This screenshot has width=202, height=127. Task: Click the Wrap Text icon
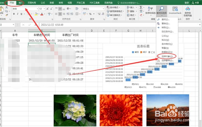coord(77,9)
